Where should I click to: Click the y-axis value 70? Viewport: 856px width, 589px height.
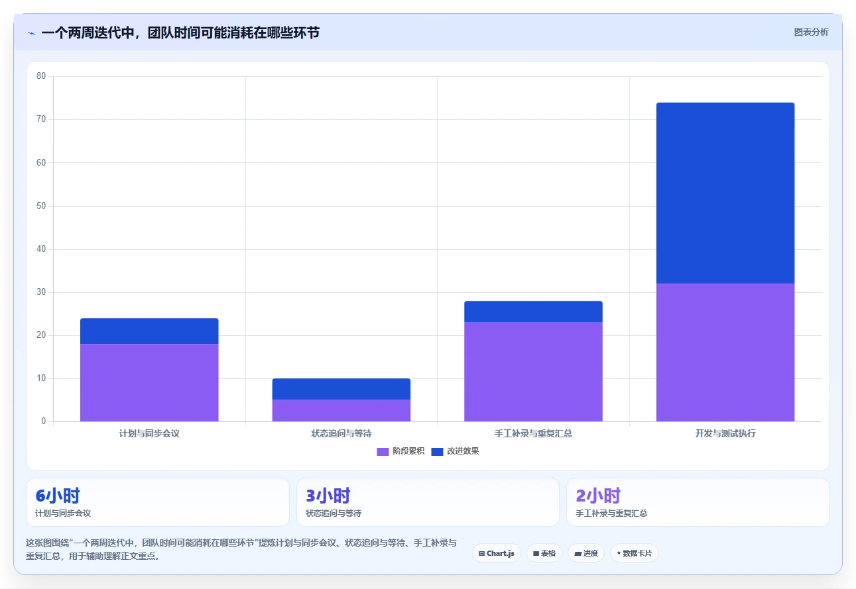click(x=41, y=119)
